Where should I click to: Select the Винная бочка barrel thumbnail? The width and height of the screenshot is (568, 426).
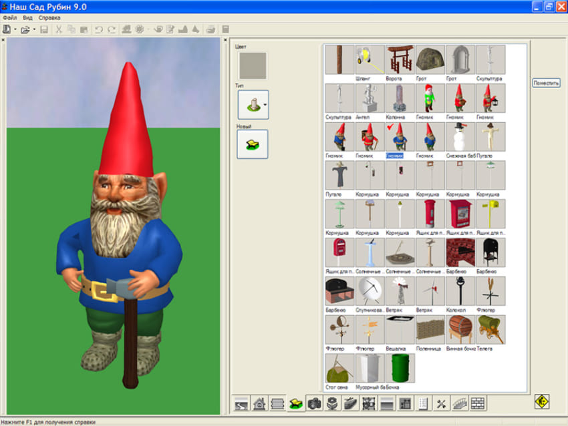[x=460, y=330]
